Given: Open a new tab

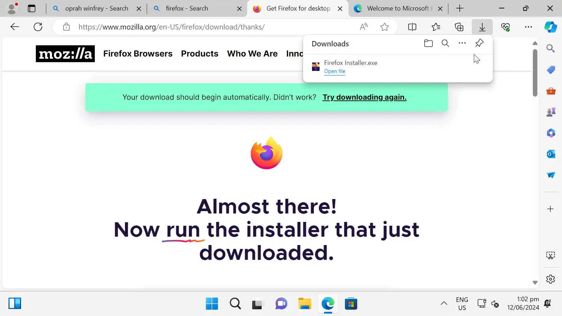Looking at the screenshot, I should click(459, 8).
